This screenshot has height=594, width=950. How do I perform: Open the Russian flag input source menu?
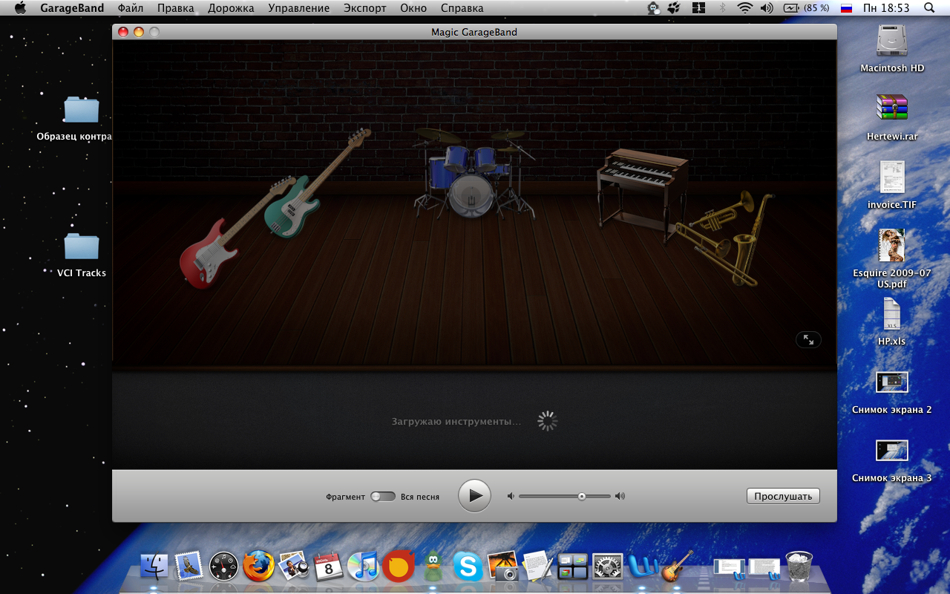[x=846, y=8]
